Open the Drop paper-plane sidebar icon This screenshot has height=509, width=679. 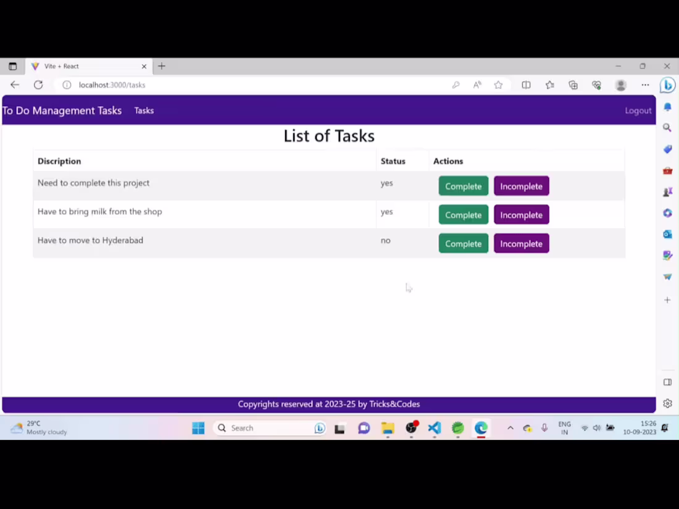(x=667, y=276)
